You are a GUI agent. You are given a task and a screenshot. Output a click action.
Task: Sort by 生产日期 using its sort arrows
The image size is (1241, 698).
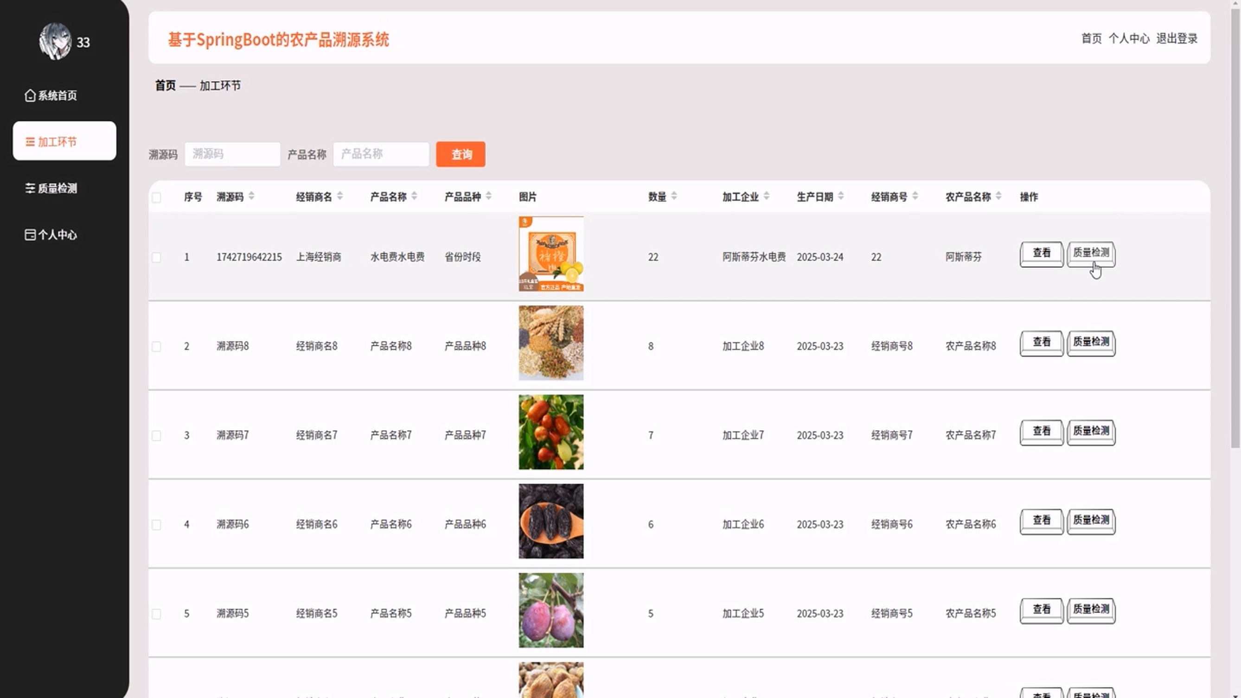[x=841, y=197]
